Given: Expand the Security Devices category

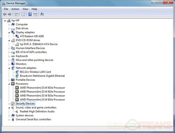Looking at the screenshot, I should click(x=9, y=104).
